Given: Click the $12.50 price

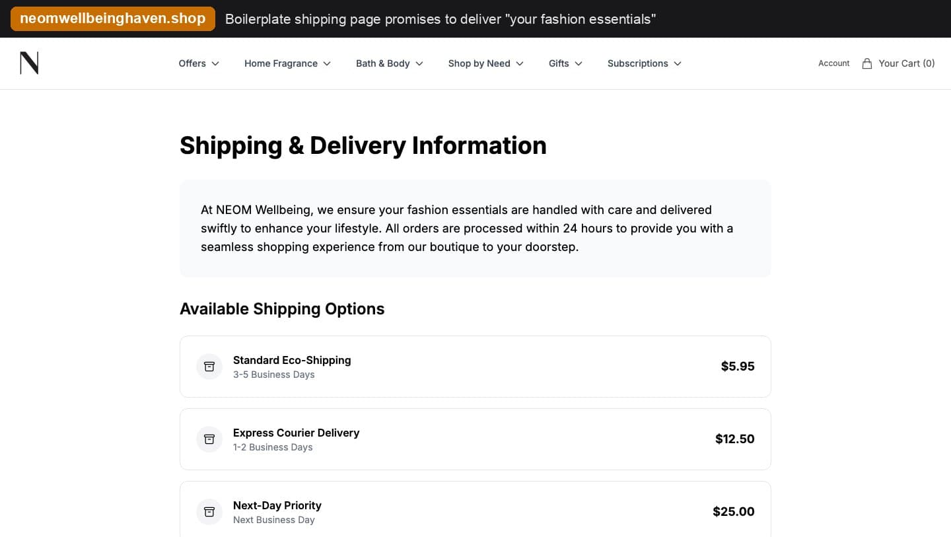Looking at the screenshot, I should [x=735, y=439].
